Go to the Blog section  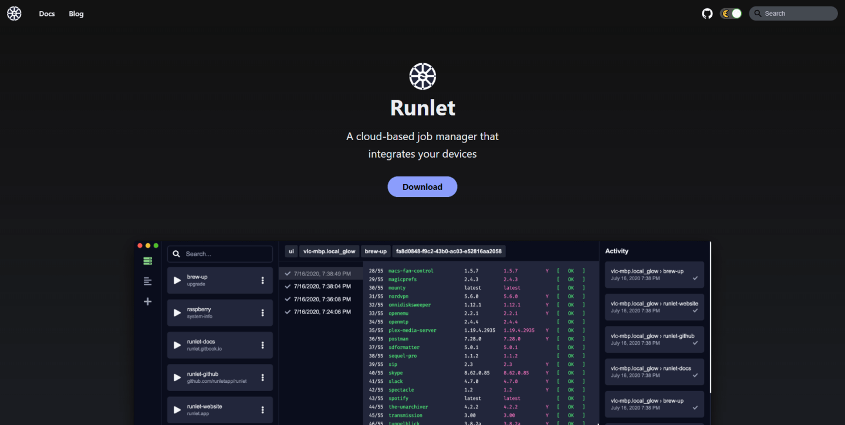click(x=76, y=13)
